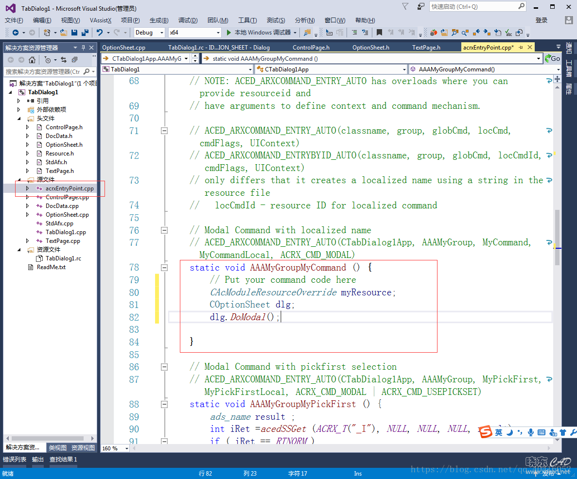The width and height of the screenshot is (577, 479).
Task: Collapse All in Solution Explorer toolbar
Action: 75,60
